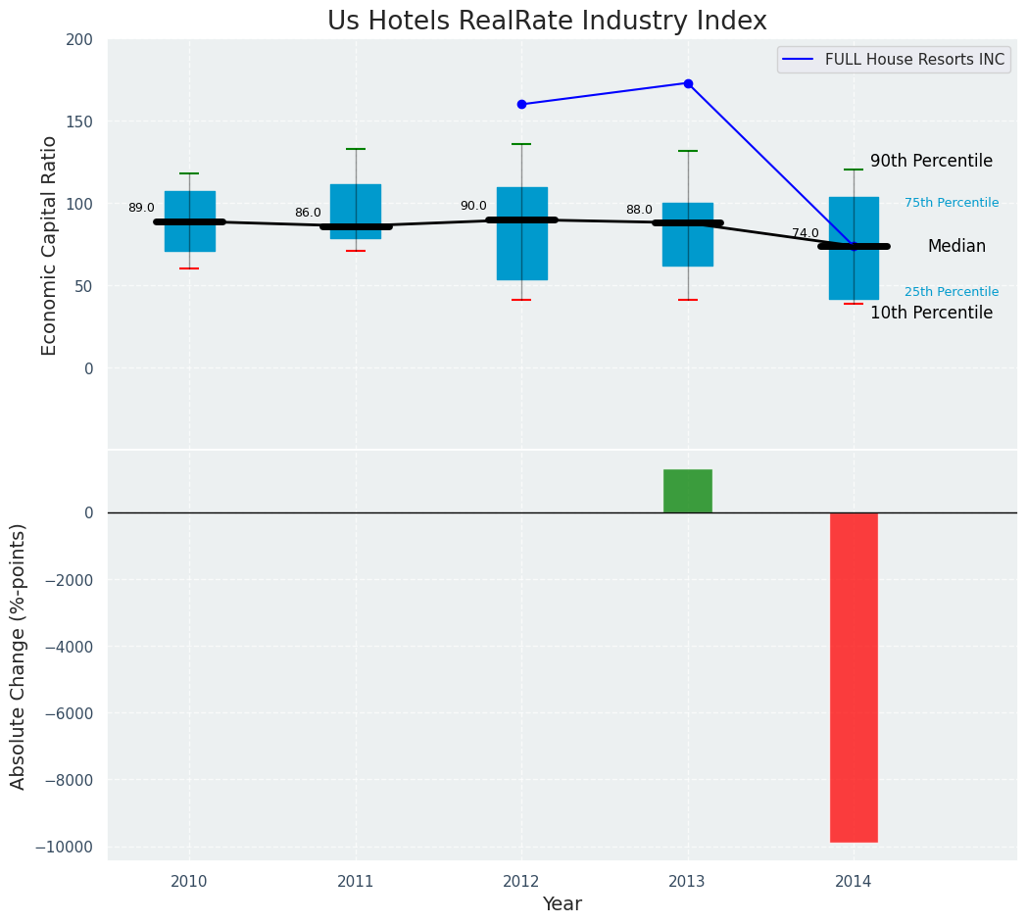
Task: Click the 2012 blue line data point
Action: tap(521, 104)
